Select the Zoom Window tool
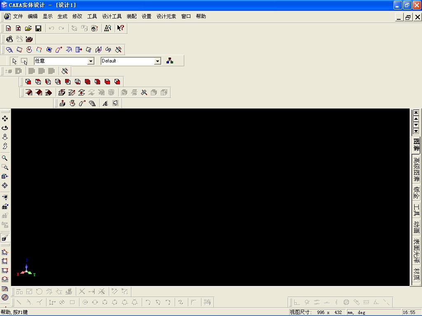 pyautogui.click(x=5, y=167)
